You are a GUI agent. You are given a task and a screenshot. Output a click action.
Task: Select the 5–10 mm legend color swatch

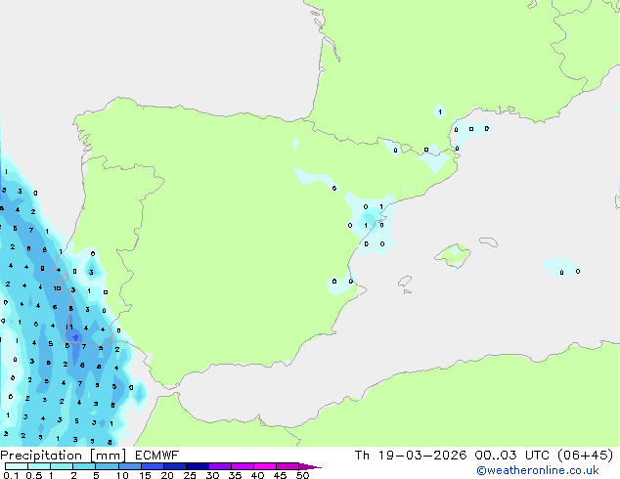(x=107, y=466)
